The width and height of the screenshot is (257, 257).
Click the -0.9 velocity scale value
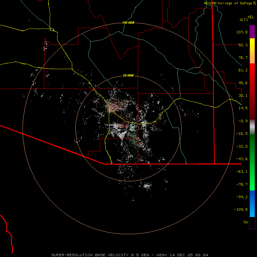(243, 121)
